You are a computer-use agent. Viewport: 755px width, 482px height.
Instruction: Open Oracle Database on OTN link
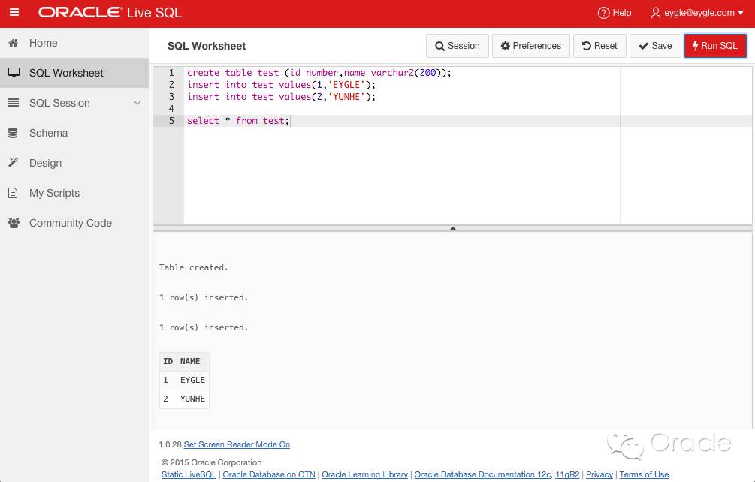pyautogui.click(x=269, y=474)
